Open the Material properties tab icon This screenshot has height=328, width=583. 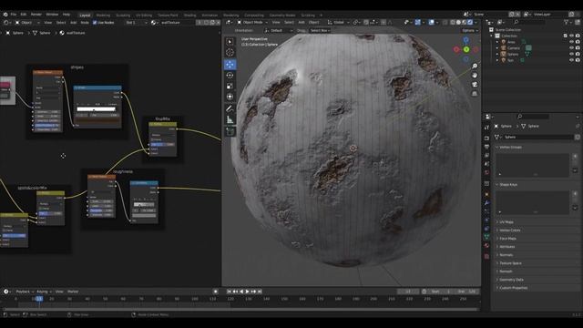point(486,245)
